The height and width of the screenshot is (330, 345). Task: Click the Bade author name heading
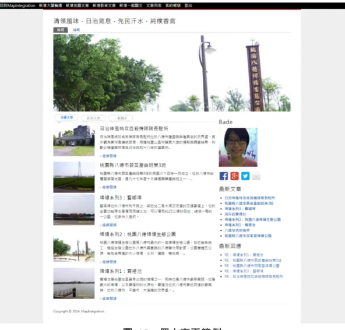point(226,122)
